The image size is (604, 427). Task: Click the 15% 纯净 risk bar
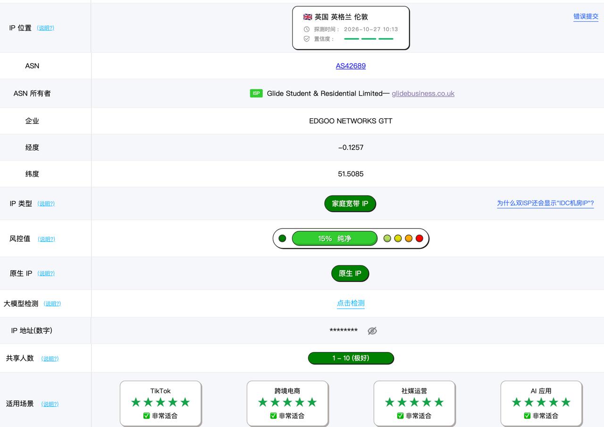point(335,238)
